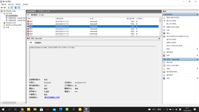Image resolution: width=199 pixels, height=112 pixels.
Task: Click 匯出自訂檢視 action
Action: point(172,40)
